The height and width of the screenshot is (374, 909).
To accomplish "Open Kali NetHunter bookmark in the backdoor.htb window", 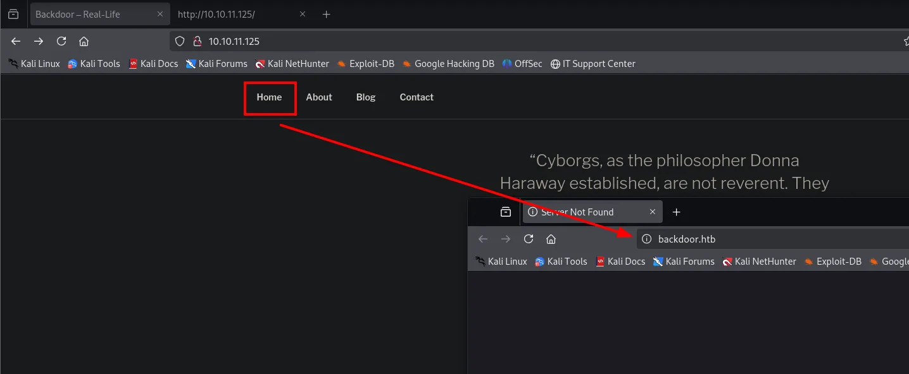I will pyautogui.click(x=760, y=262).
